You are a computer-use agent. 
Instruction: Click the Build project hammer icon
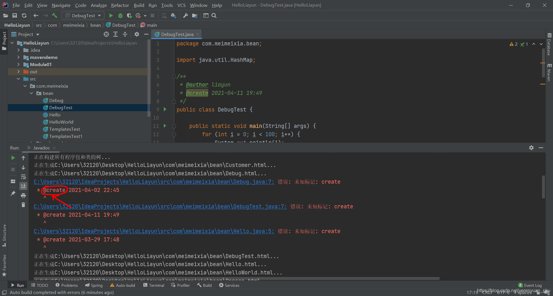(x=54, y=16)
